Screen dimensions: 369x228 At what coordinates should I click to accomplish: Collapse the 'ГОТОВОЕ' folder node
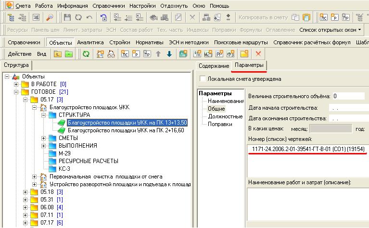[x=16, y=92]
